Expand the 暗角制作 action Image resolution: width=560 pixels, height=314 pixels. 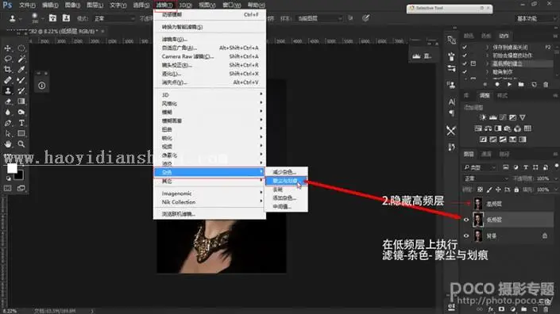488,71
